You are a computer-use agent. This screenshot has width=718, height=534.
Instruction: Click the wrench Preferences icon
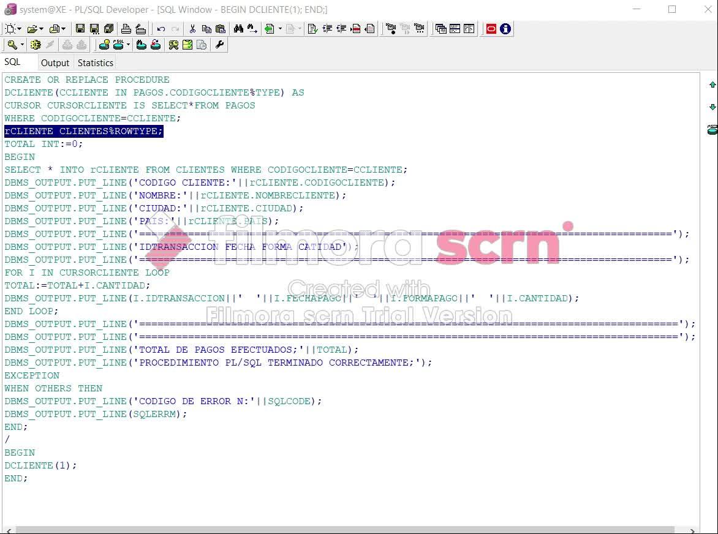(219, 45)
